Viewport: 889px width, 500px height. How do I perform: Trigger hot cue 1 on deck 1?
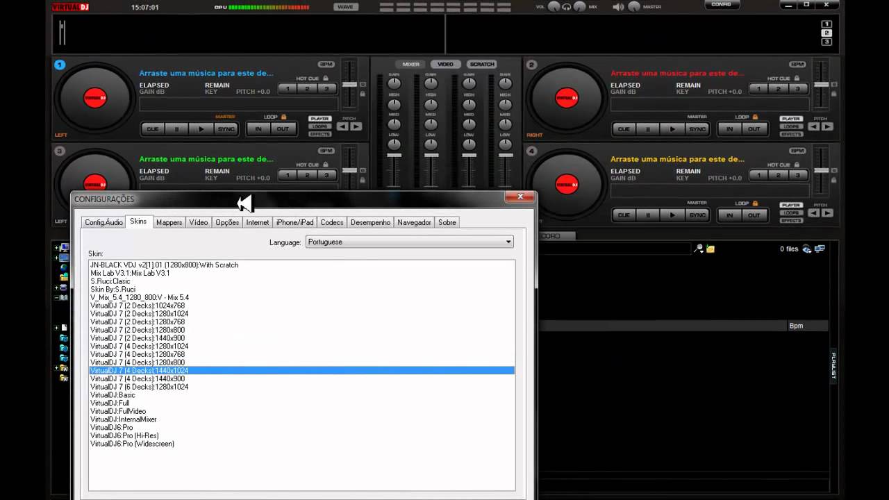pyautogui.click(x=288, y=89)
